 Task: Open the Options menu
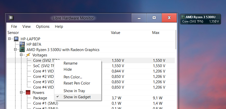click(x=43, y=27)
